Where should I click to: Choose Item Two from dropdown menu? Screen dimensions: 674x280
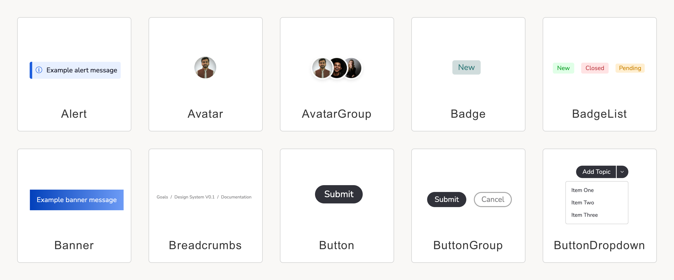pos(582,203)
